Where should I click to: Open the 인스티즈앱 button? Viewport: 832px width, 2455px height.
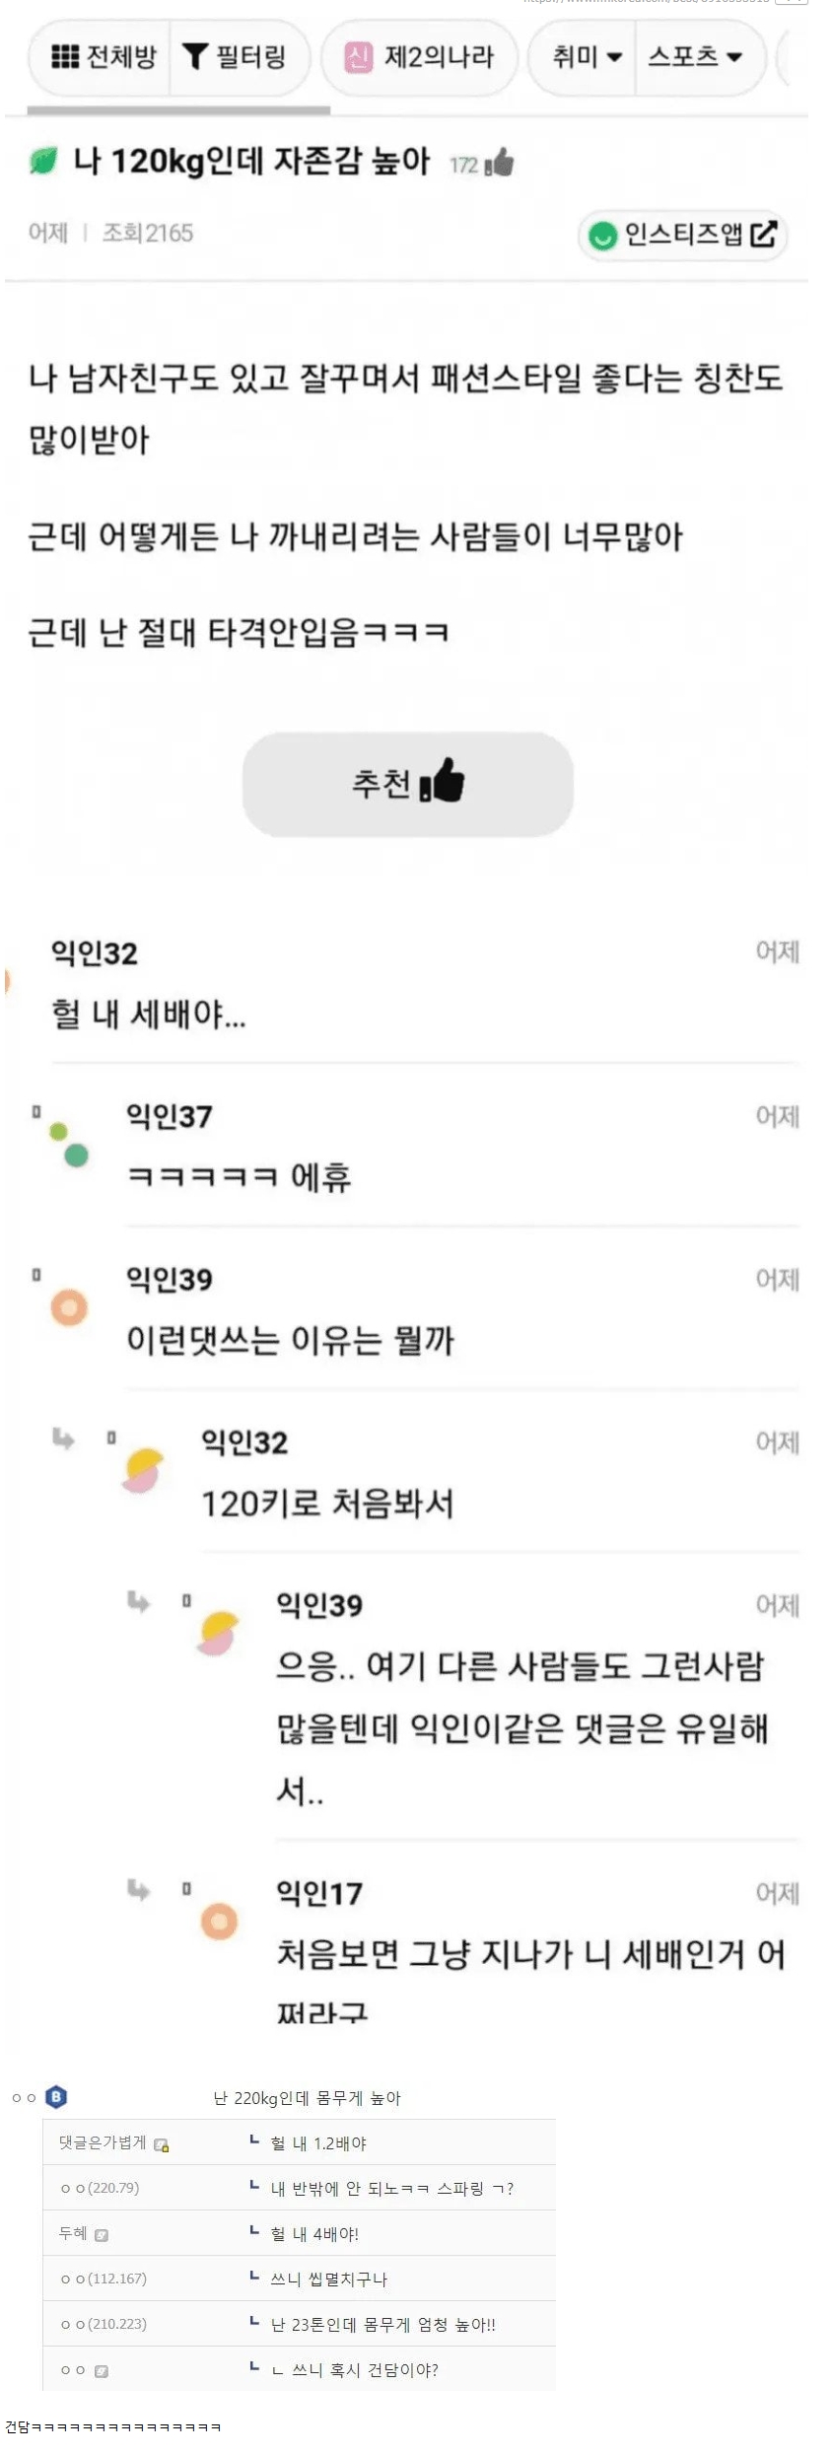coord(682,235)
